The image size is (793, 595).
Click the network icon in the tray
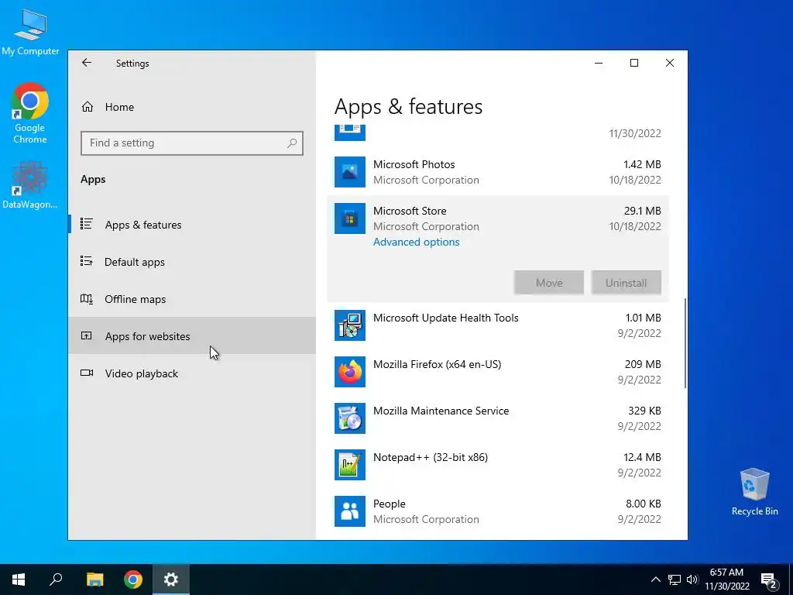tap(675, 580)
